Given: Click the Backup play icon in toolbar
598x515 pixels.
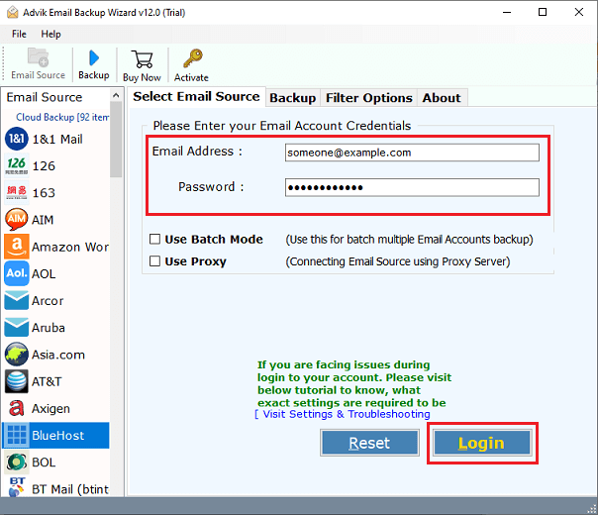Looking at the screenshot, I should pyautogui.click(x=94, y=58).
